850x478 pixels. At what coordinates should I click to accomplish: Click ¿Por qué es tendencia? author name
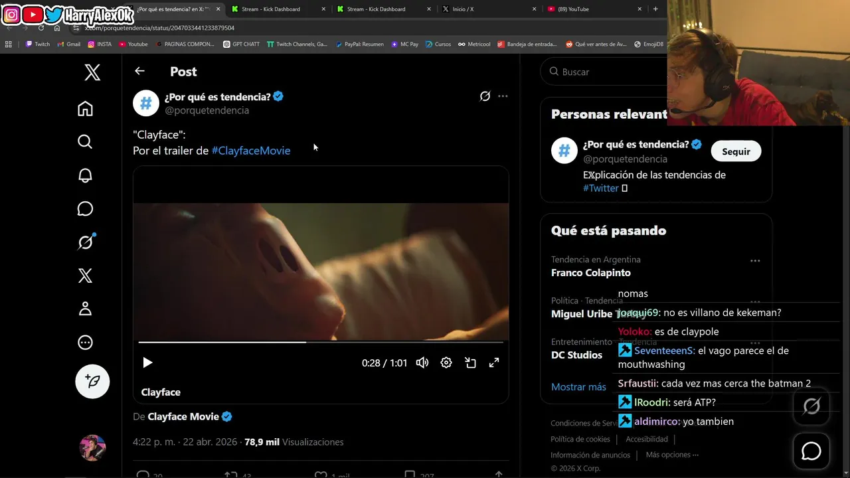coord(218,96)
